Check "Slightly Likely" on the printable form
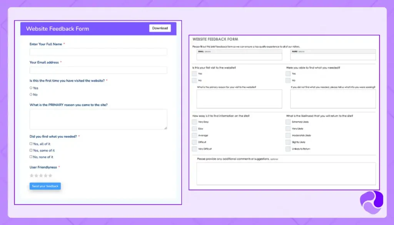The image size is (394, 225). [x=288, y=142]
